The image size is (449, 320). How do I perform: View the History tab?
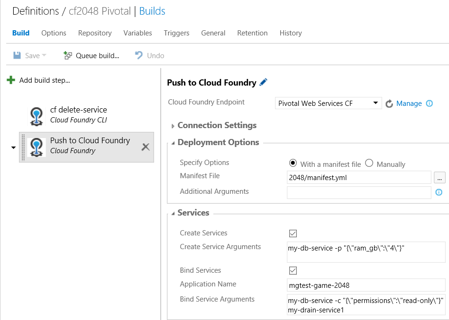[x=291, y=33]
